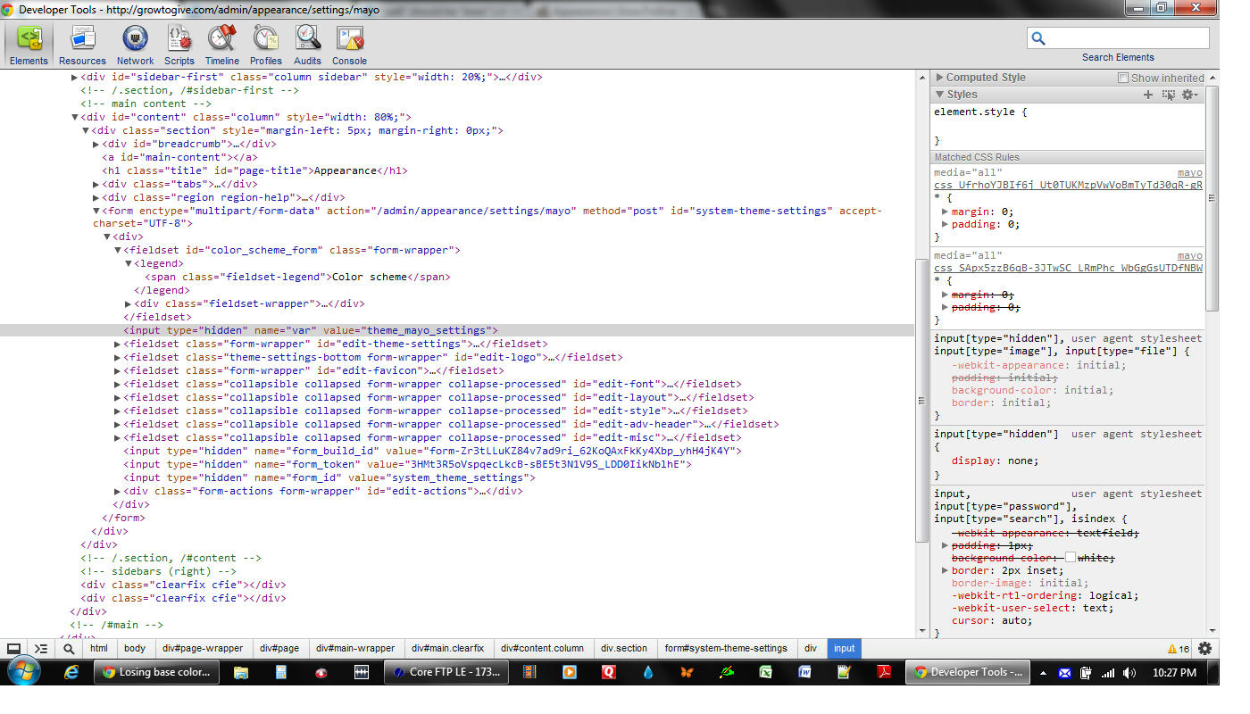The image size is (1250, 714).
Task: Select the form_token hidden input line
Action: coord(406,464)
